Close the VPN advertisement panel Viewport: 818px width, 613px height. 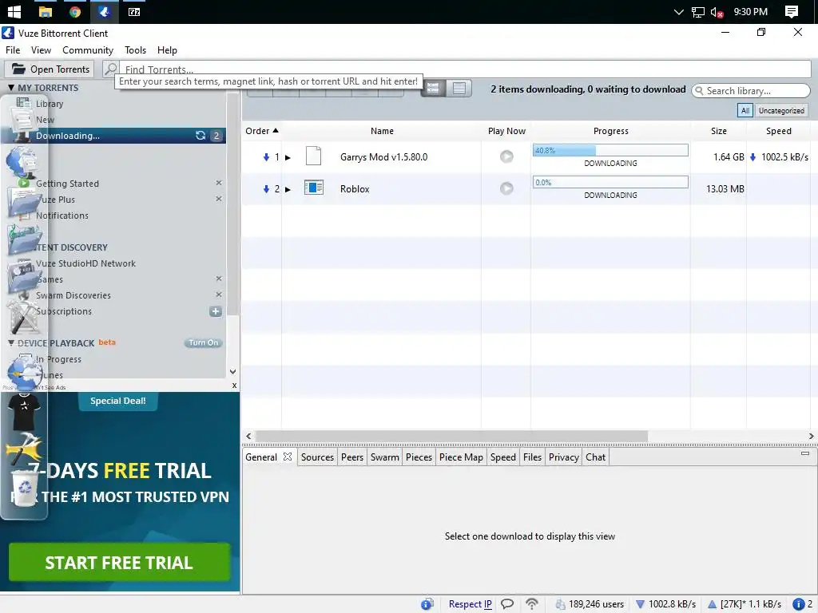coord(234,386)
